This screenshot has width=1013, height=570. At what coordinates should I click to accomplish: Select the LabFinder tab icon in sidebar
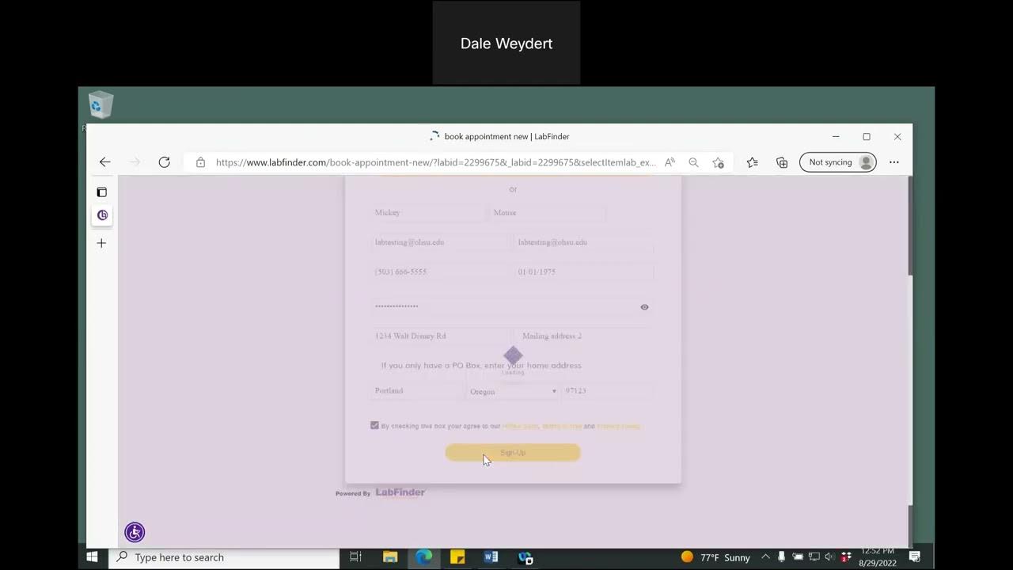click(102, 215)
